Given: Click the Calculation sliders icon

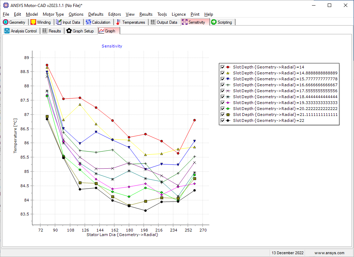Looking at the screenshot, I should point(88,22).
